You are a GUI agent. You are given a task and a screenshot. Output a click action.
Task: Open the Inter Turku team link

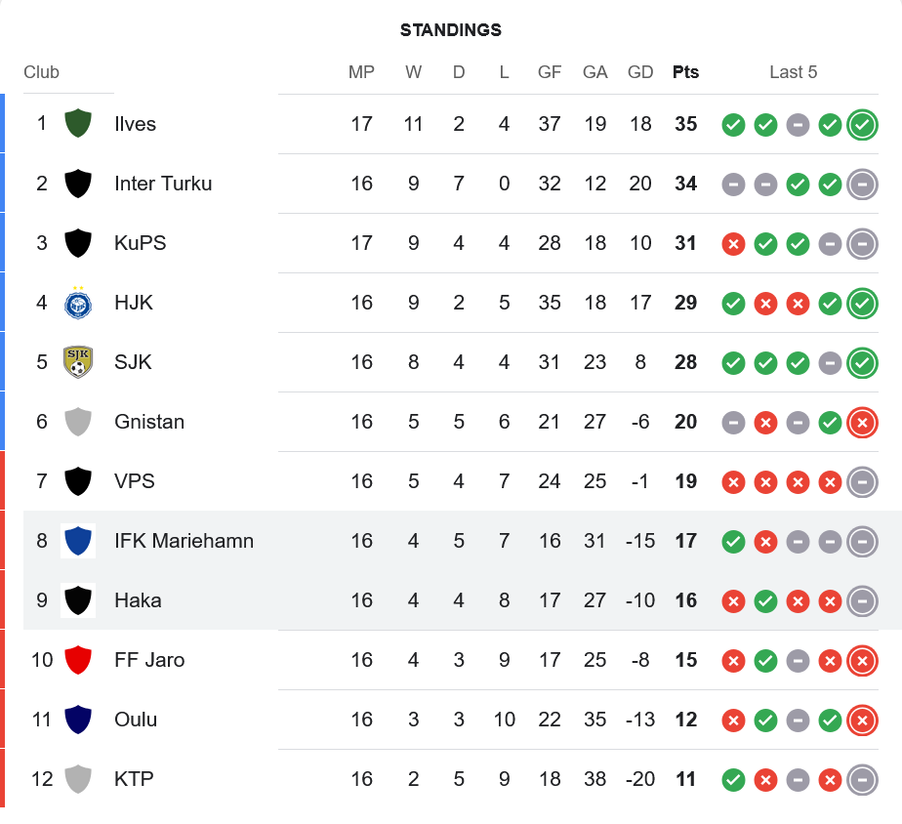tap(163, 184)
